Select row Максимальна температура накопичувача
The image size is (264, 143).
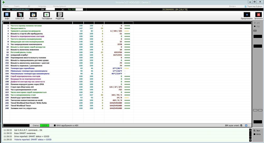[x=127, y=73]
